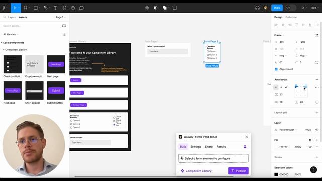This screenshot has width=322, height=181.
Task: Click the Use as mask icon
Action: pos(155,8)
